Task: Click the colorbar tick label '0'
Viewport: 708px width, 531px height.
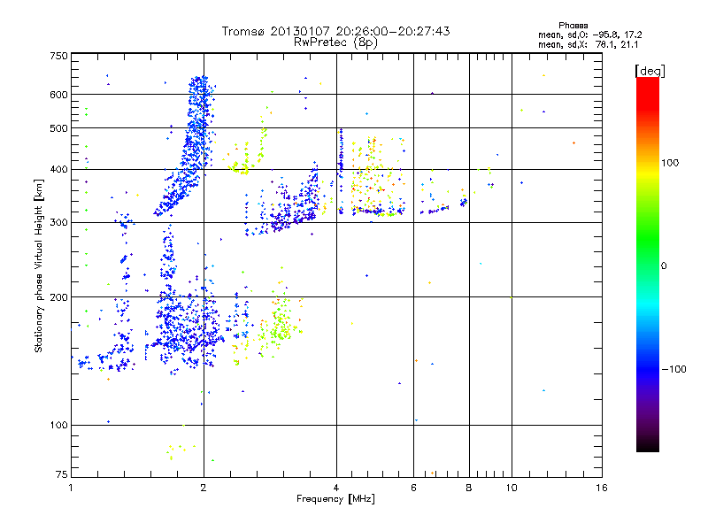Action: tap(664, 266)
